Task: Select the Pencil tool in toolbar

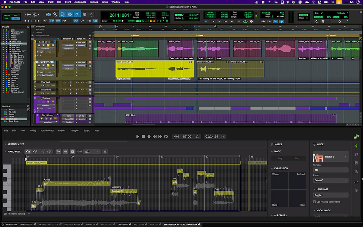Action: coord(91,15)
